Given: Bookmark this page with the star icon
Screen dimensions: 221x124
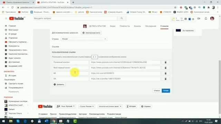Looking at the screenshot, I should tap(175, 8).
